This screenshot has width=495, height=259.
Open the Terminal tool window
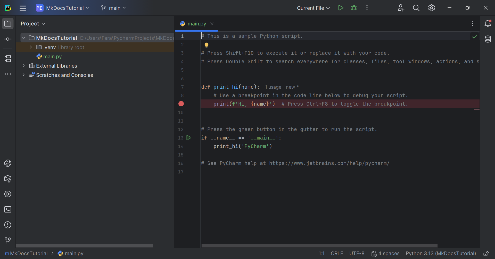pyautogui.click(x=8, y=209)
